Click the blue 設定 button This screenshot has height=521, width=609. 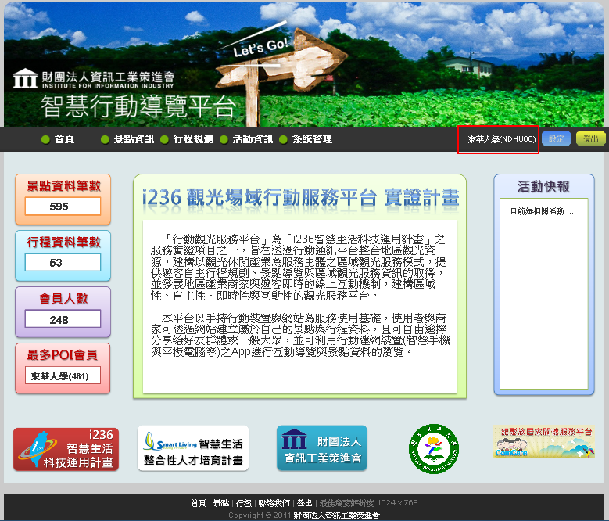556,138
